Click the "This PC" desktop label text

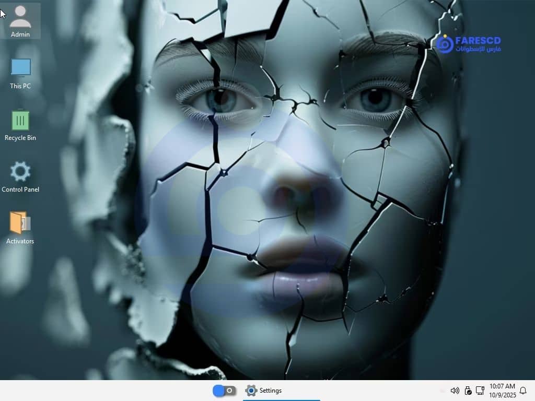(20, 86)
